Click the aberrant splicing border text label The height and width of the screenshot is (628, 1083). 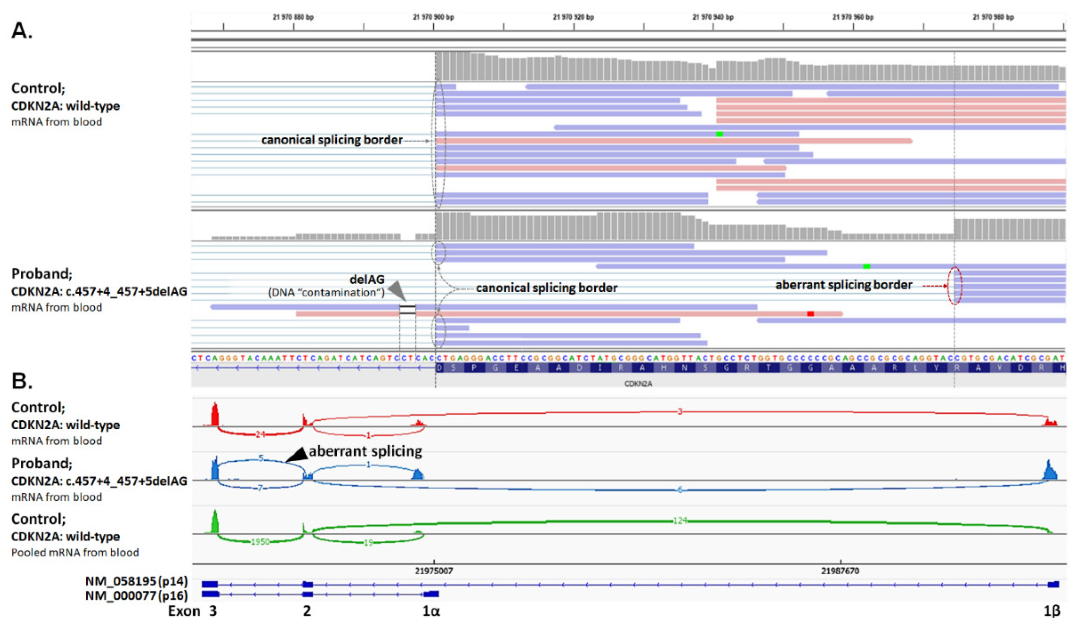point(844,285)
